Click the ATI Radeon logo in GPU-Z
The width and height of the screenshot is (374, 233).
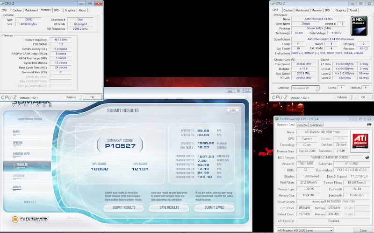(360, 141)
